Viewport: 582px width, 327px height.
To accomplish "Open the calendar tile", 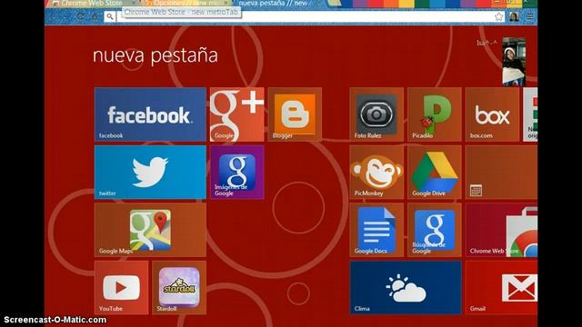I will coord(501,172).
